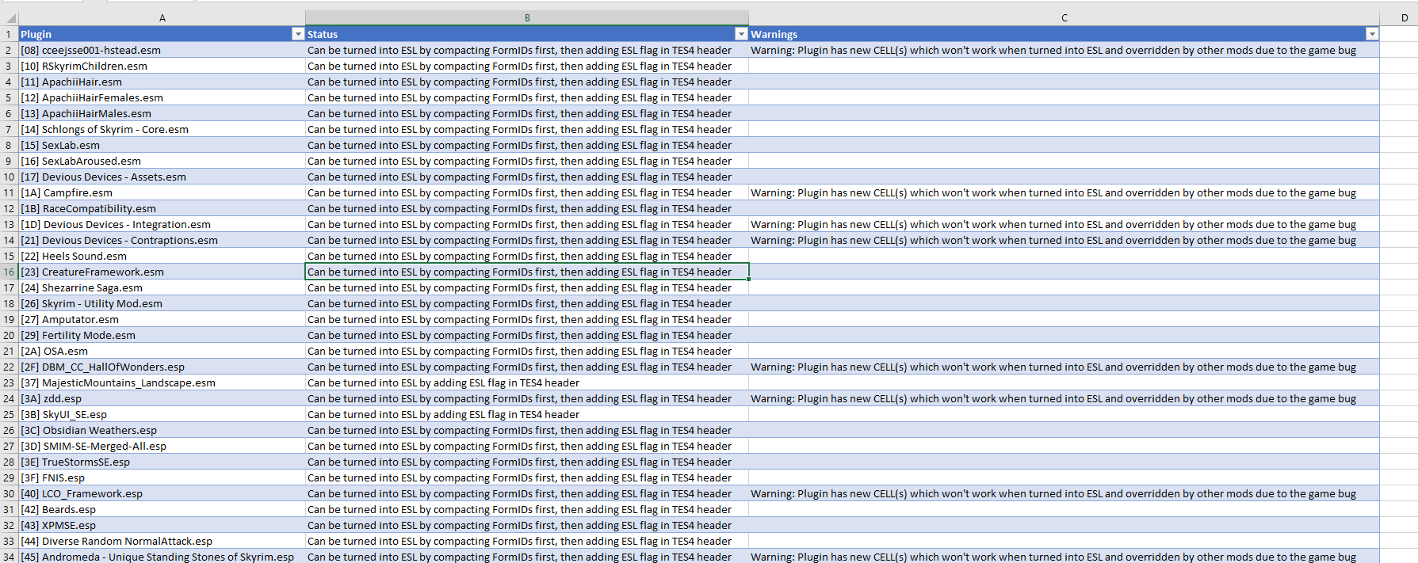Click Warning cell in Campfire.esm row

pyautogui.click(x=1064, y=192)
